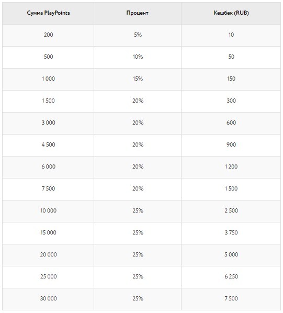The width and height of the screenshot is (283, 313).
Task: Select the 6 000 PlayPoints cell
Action: click(x=48, y=166)
